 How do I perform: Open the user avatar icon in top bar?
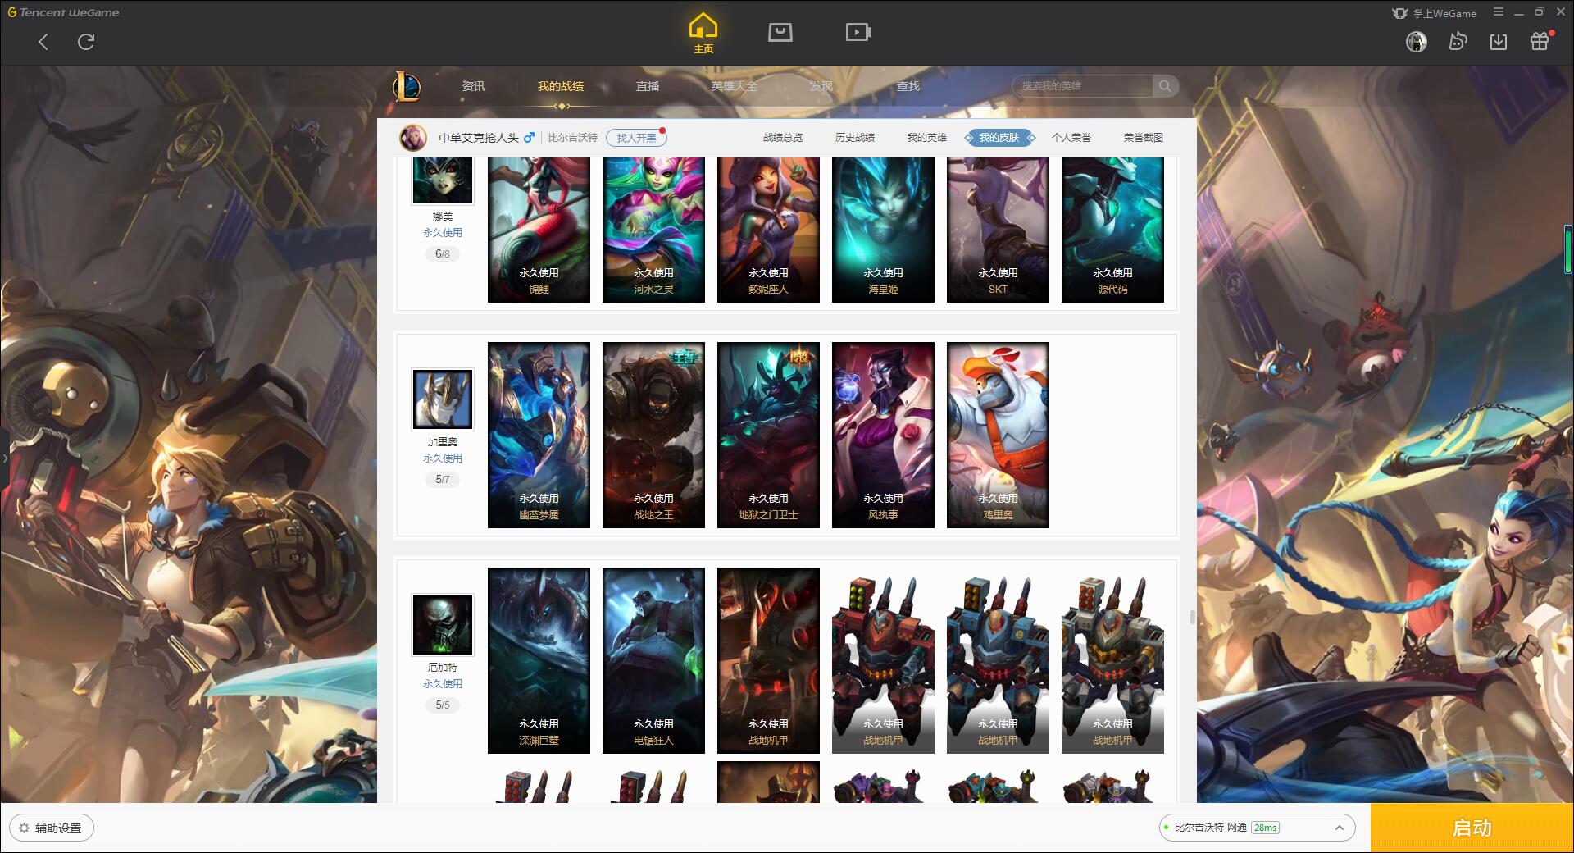click(1417, 42)
